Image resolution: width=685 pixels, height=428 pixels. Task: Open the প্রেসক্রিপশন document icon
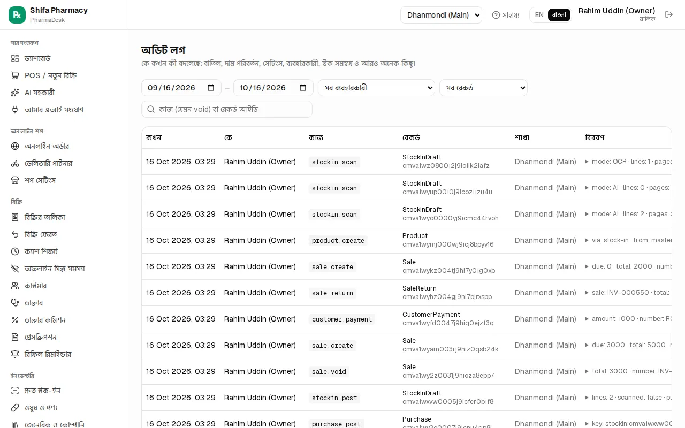pos(15,337)
